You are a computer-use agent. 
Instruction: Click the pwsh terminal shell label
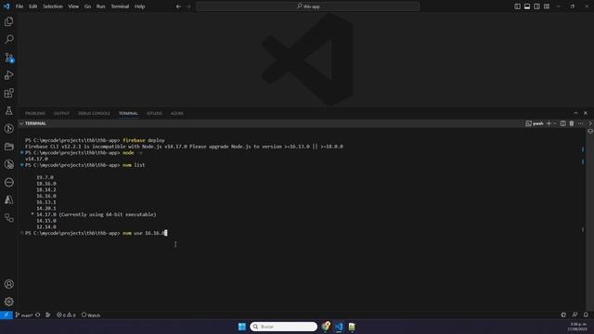(535, 123)
